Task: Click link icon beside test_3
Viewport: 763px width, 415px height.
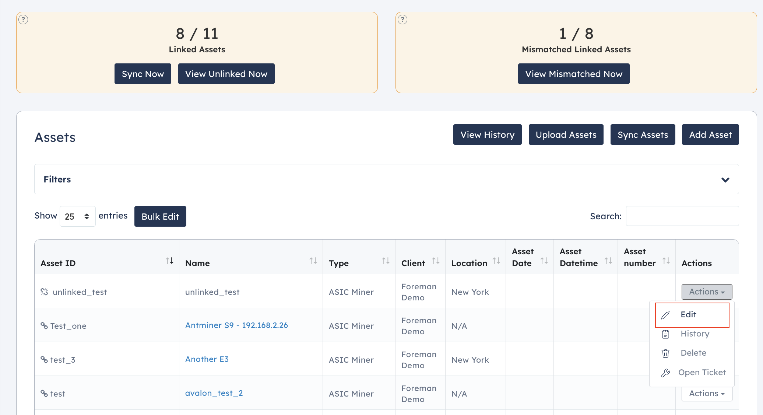Action: (x=44, y=360)
